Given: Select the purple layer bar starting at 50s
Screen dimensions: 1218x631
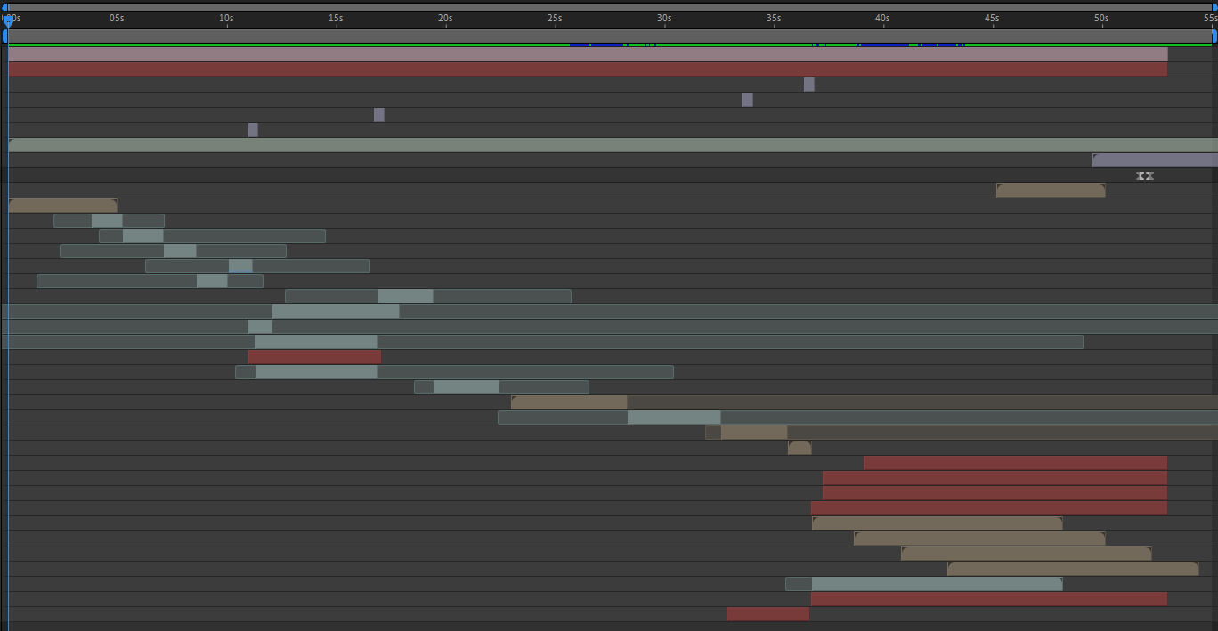Looking at the screenshot, I should [1155, 160].
